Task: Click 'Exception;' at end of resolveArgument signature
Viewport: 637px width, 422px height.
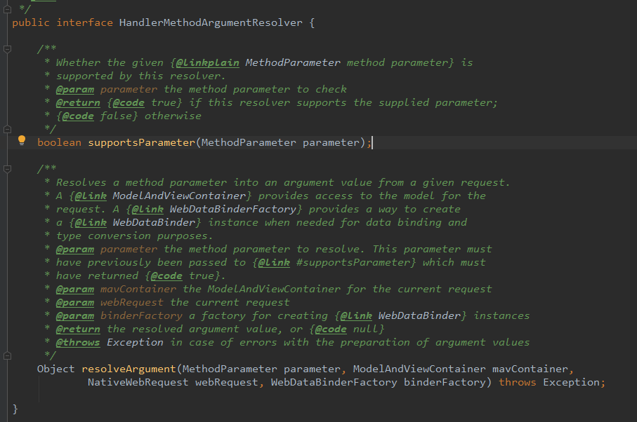Action: tap(574, 382)
